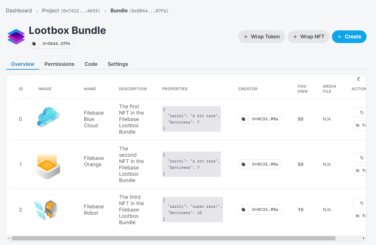
Task: Open the Filebase Orange image thumbnail
Action: 47,166
